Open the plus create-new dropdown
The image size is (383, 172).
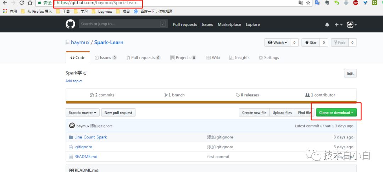(x=338, y=25)
